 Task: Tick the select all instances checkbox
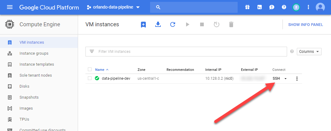[89, 69]
